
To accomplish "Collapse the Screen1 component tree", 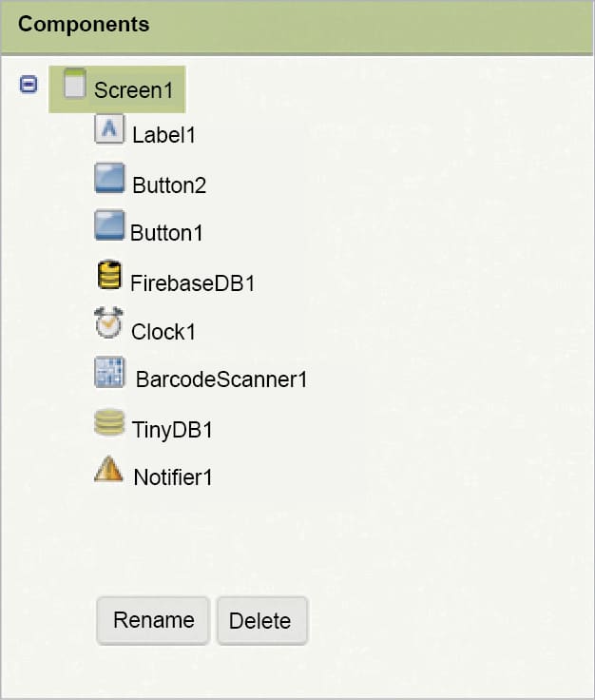I will point(29,85).
